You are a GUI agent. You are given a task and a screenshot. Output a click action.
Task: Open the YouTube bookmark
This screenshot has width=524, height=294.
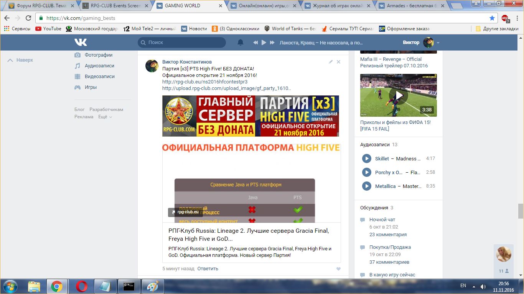click(x=48, y=29)
